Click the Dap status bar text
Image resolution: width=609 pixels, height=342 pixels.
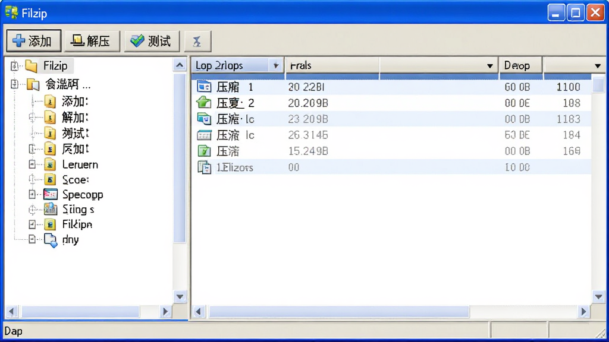(x=14, y=331)
